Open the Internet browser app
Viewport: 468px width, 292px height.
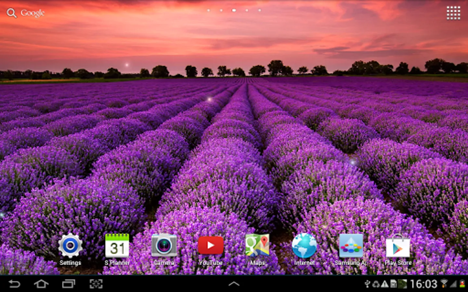tap(304, 246)
